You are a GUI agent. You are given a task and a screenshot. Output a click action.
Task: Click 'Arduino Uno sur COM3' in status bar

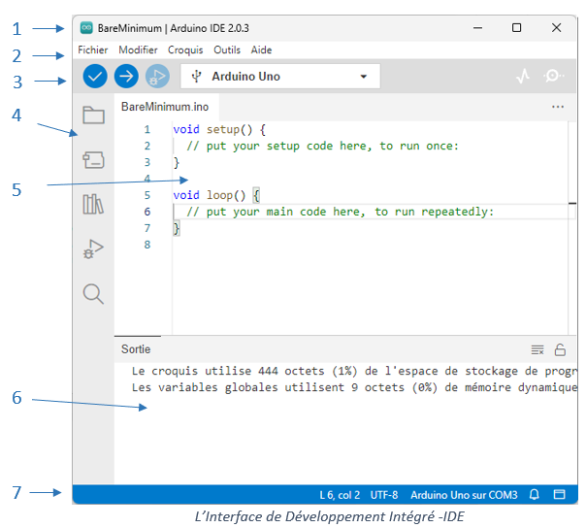464,495
